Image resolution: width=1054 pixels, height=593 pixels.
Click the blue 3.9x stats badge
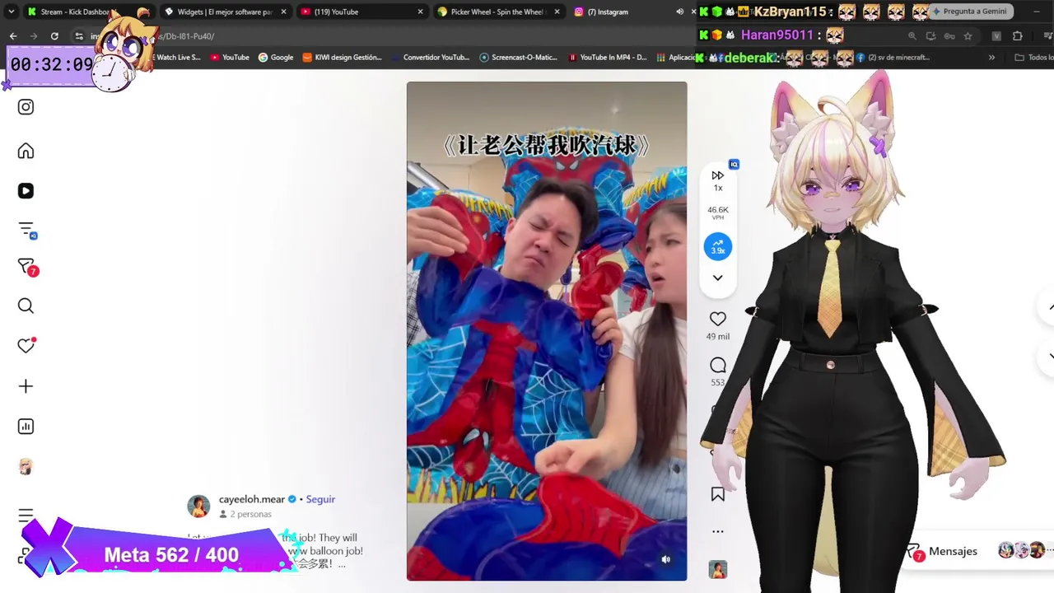(x=718, y=247)
